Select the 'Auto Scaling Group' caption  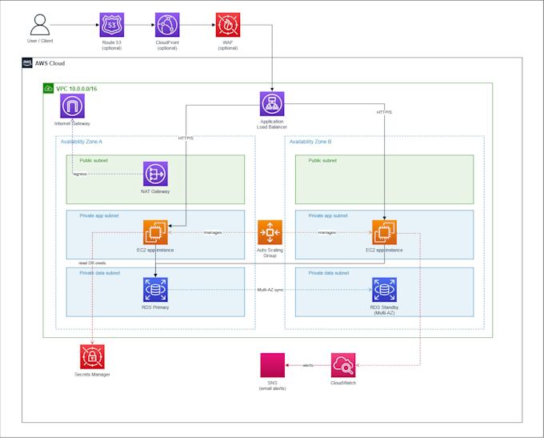point(270,253)
